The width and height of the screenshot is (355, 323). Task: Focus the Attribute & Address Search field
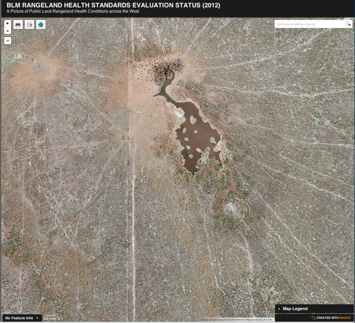tap(309, 24)
